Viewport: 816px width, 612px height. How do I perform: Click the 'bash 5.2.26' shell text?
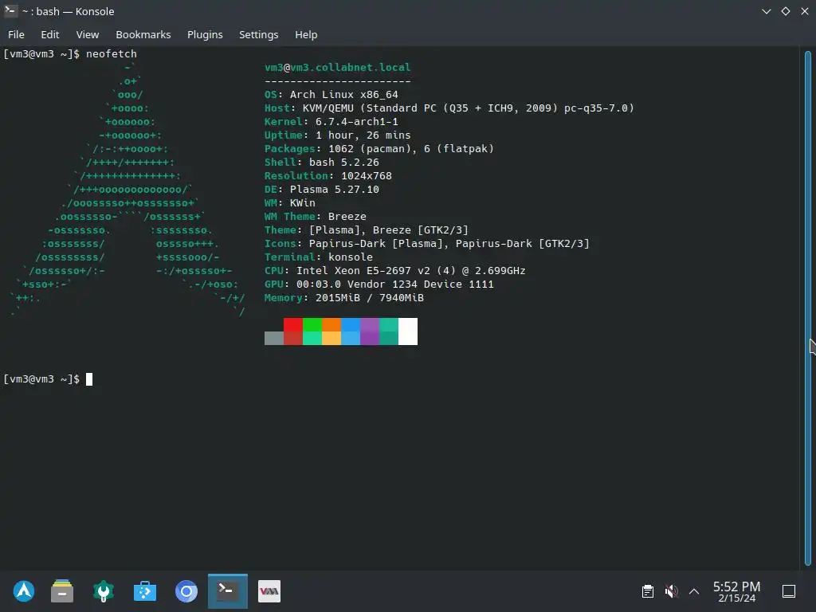pos(344,162)
